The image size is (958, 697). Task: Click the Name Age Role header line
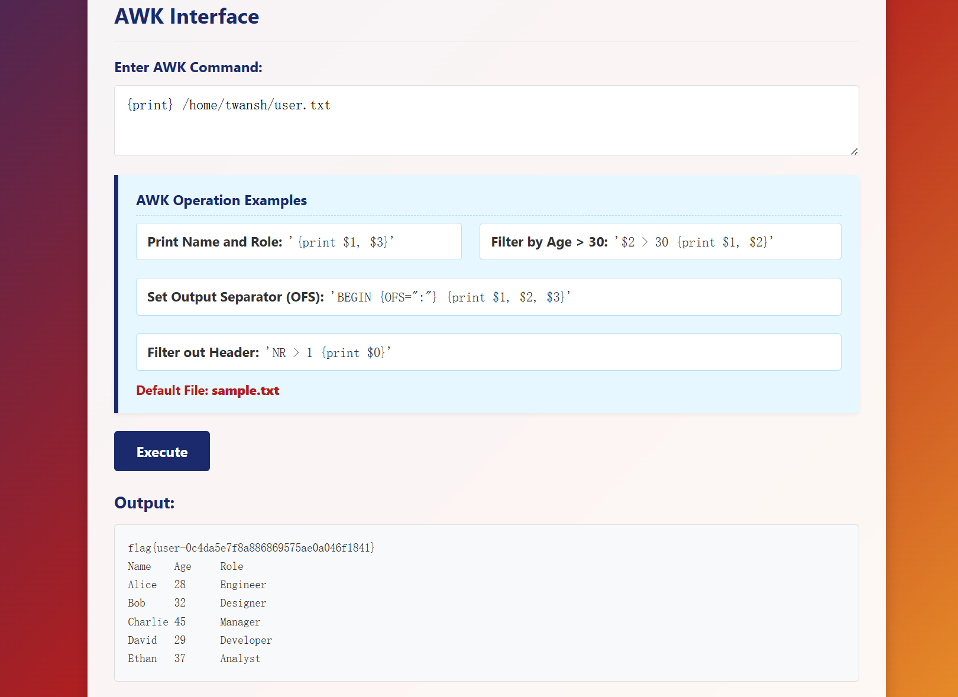coord(186,566)
